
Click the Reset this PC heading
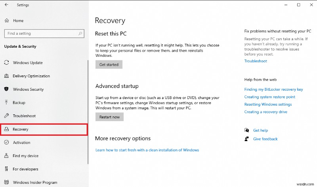click(x=111, y=34)
